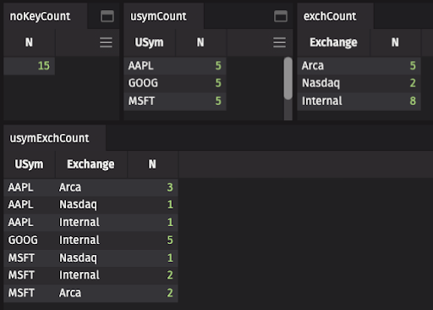Screen dimensions: 433x310
Task: Select Internal in the AAPL Internal row
Action: coord(91,222)
